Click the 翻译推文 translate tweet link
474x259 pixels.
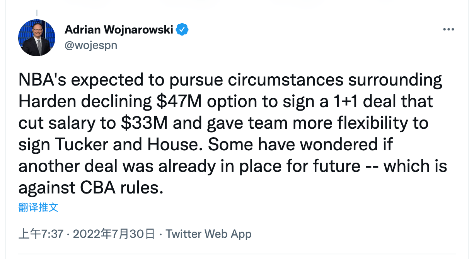[x=38, y=207]
